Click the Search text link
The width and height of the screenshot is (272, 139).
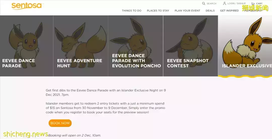pyautogui.click(x=211, y=4)
